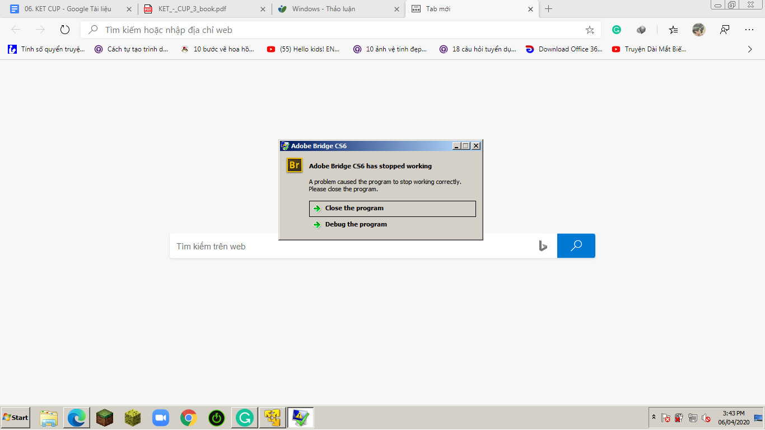Open bookmark 10 ảnh vẽ tình đẹp...
The image size is (765, 430).
pyautogui.click(x=390, y=49)
